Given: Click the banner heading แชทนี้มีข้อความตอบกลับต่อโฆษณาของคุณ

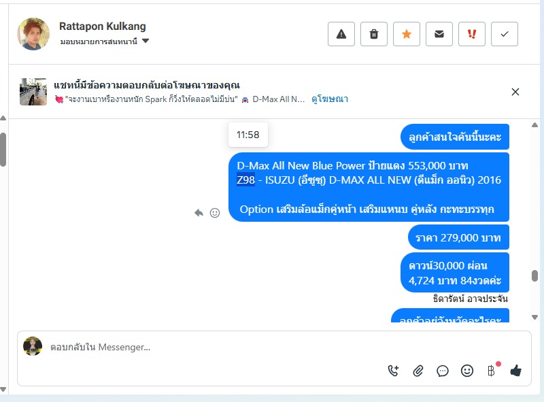Looking at the screenshot, I should [147, 85].
